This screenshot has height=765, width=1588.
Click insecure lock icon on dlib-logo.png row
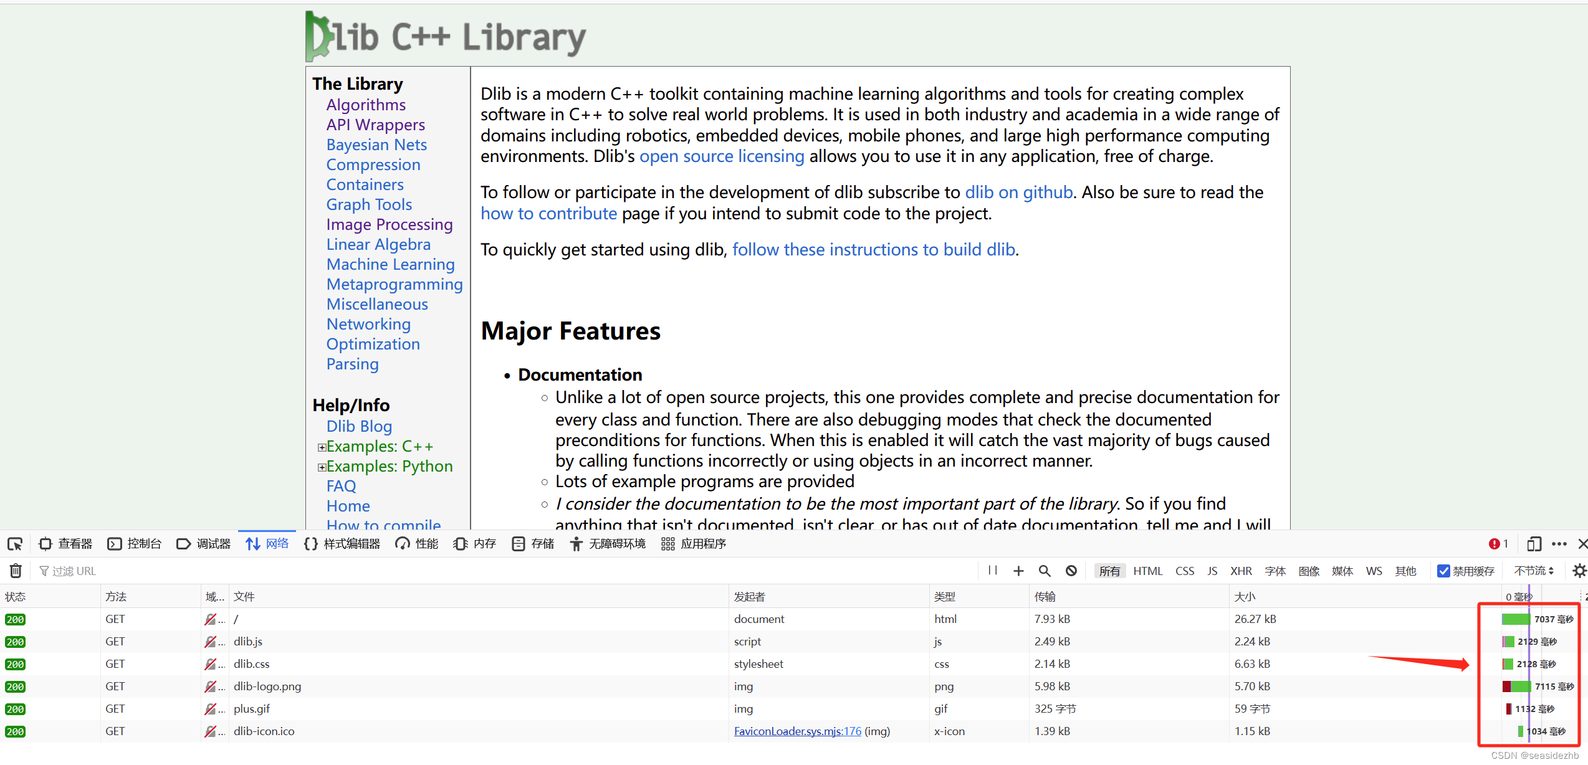(211, 687)
